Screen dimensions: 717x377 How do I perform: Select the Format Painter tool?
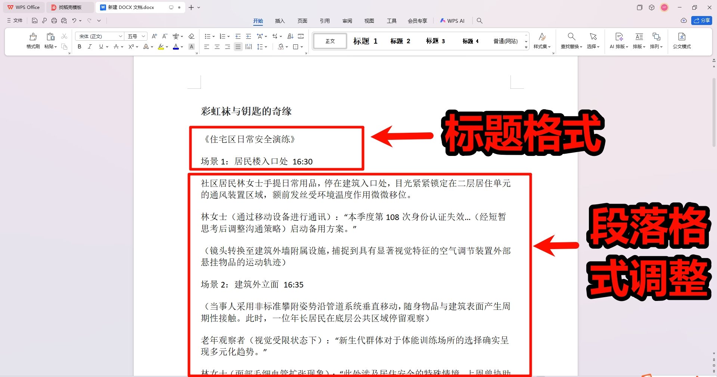point(32,40)
